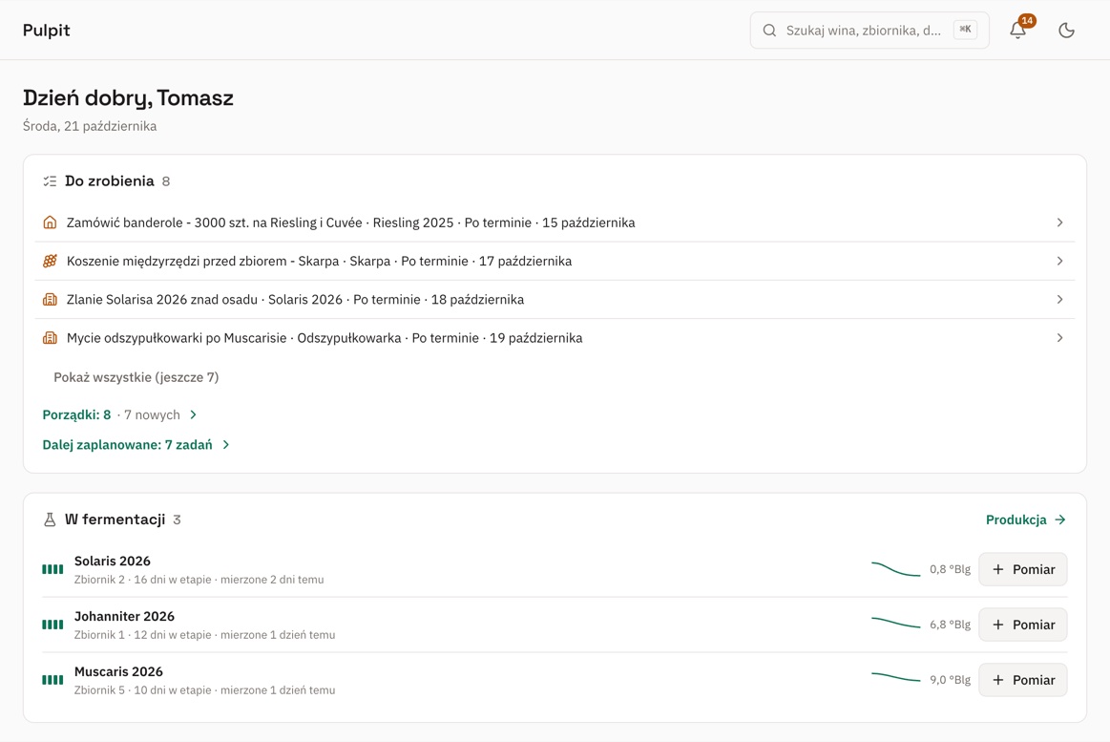Click the checklist icon next to Do zrobienia
The width and height of the screenshot is (1110, 742).
pyautogui.click(x=50, y=181)
